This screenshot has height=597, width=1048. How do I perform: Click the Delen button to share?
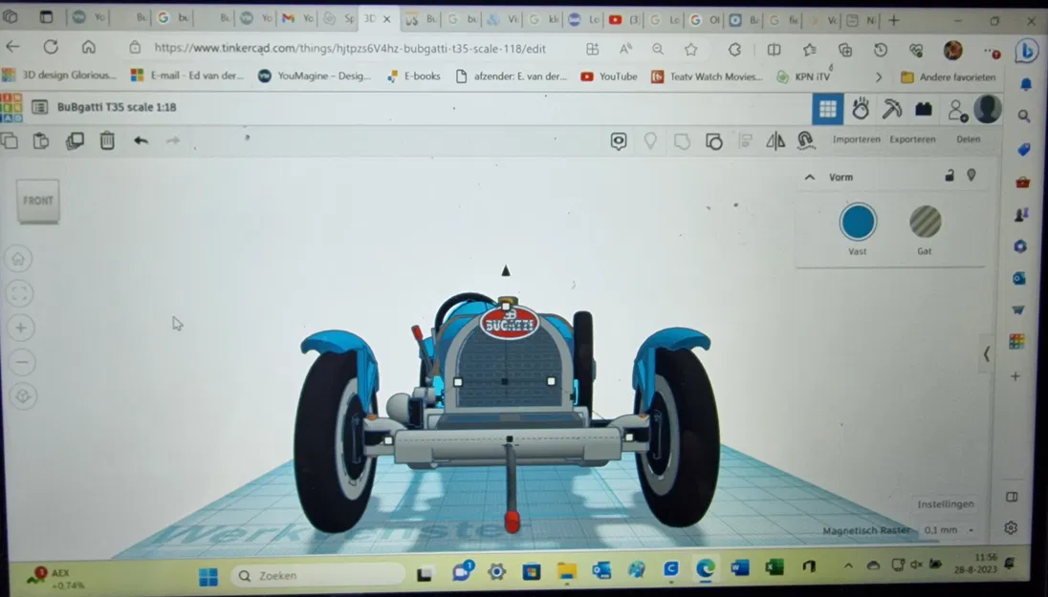(969, 139)
